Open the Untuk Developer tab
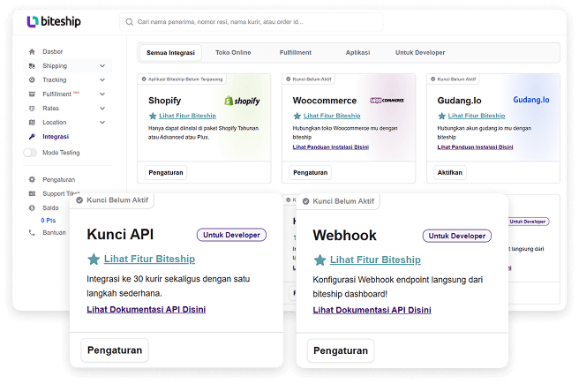 point(420,53)
